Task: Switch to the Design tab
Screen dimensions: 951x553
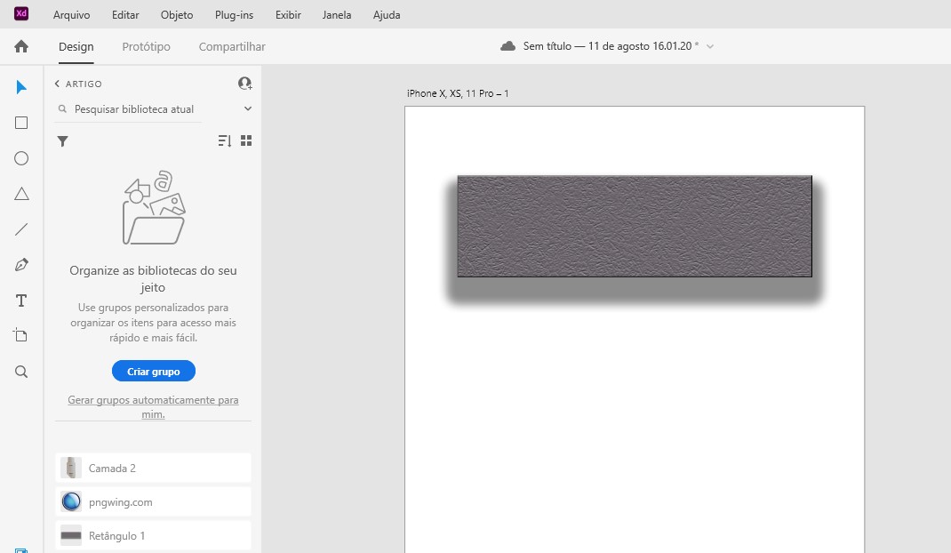Action: click(76, 47)
